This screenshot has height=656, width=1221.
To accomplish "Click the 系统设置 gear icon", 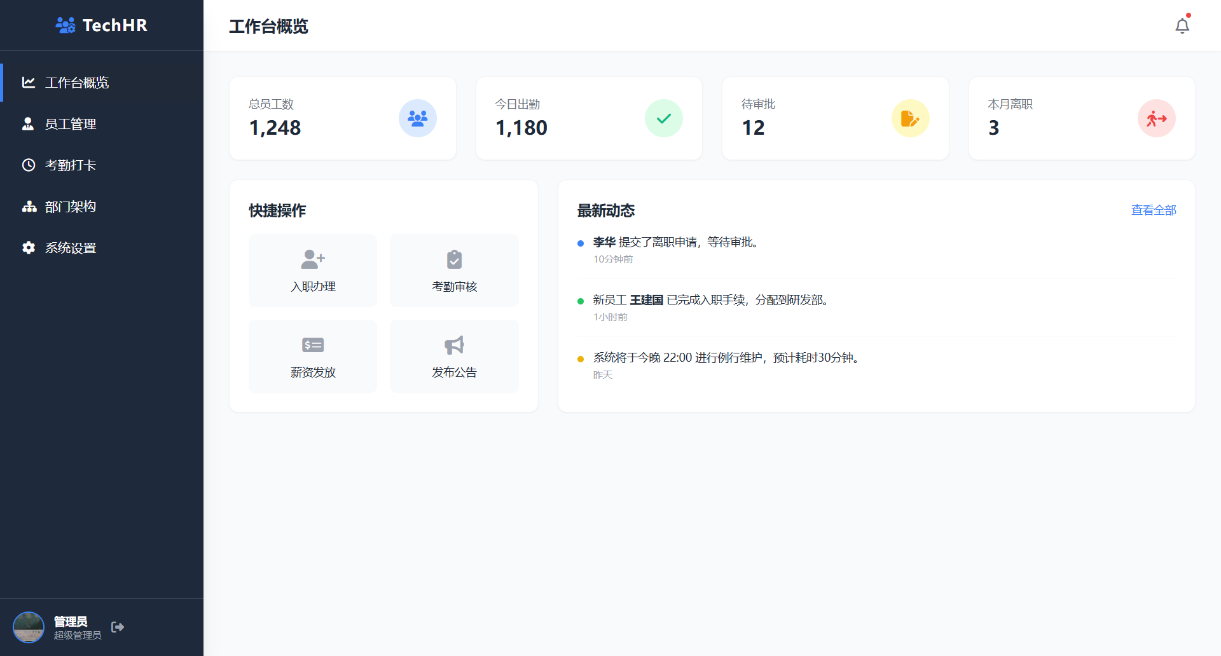I will pyautogui.click(x=28, y=248).
